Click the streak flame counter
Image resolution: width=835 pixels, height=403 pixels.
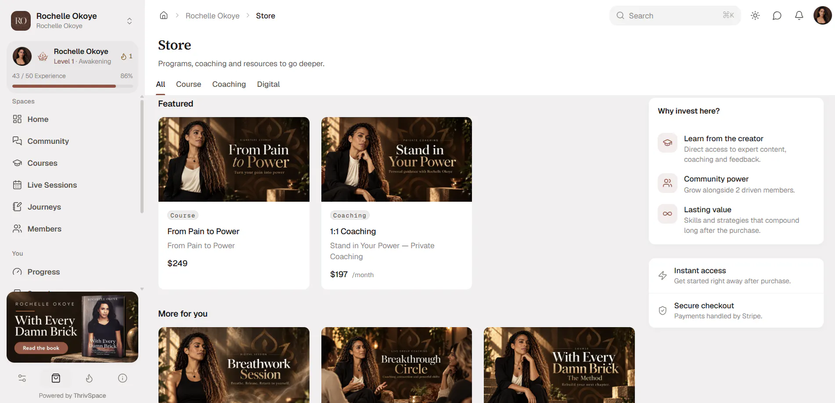[x=126, y=56]
